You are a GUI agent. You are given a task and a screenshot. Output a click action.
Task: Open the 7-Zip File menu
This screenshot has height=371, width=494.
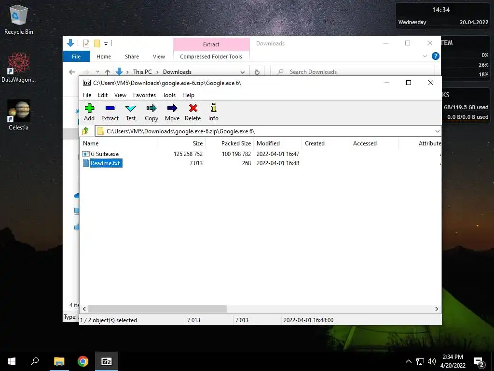(x=87, y=95)
